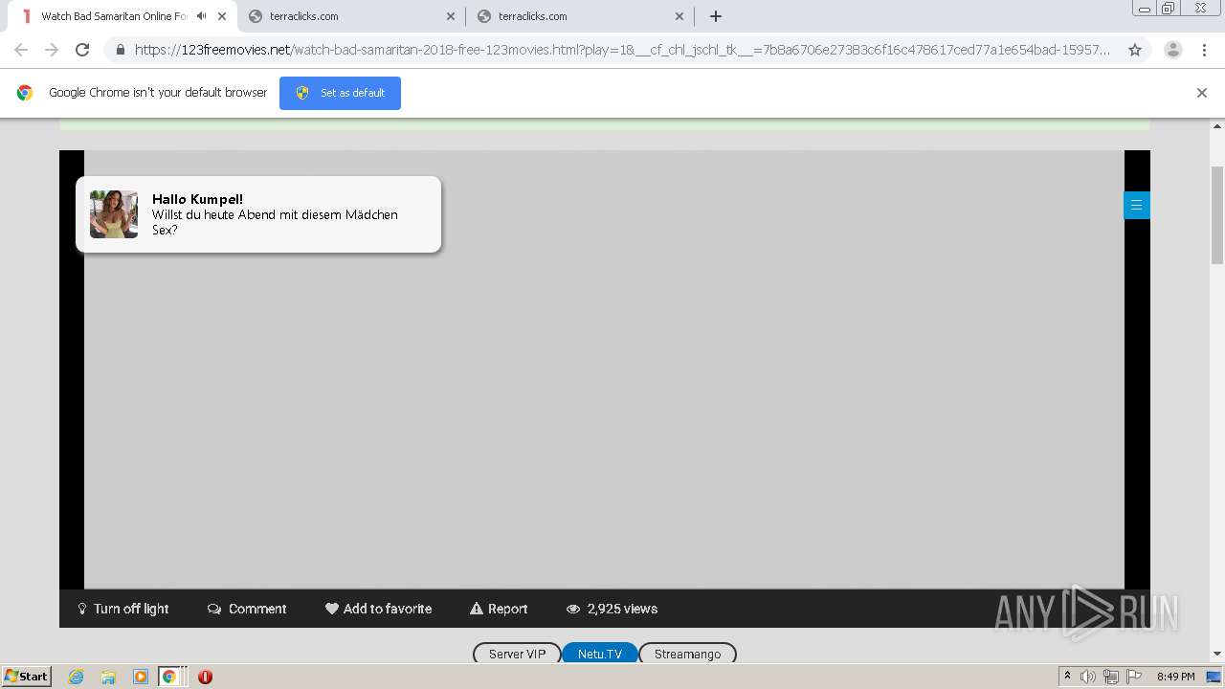Select Streamango server
Image resolution: width=1225 pixels, height=689 pixels.
[687, 654]
